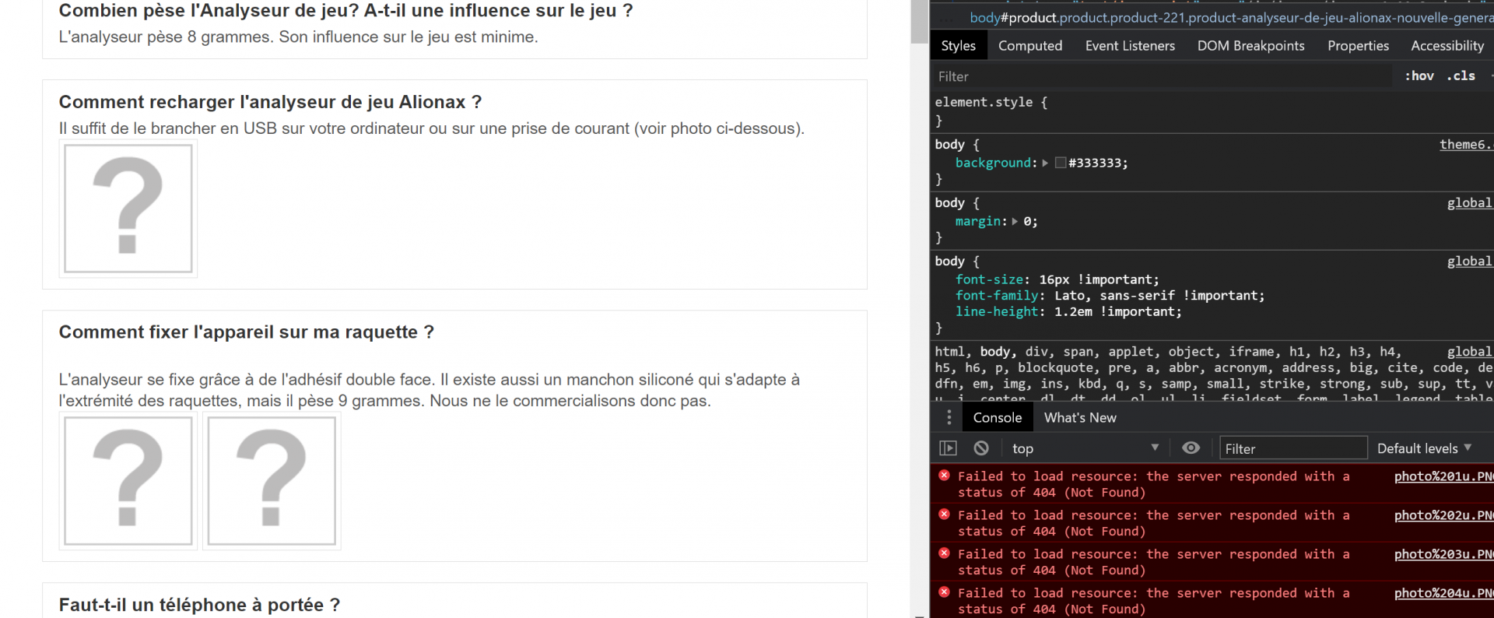
Task: Open photo%204u.PNG resource link
Action: (x=1443, y=592)
